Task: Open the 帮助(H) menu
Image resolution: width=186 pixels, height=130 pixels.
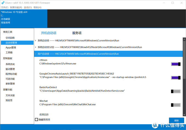Action: [37, 7]
